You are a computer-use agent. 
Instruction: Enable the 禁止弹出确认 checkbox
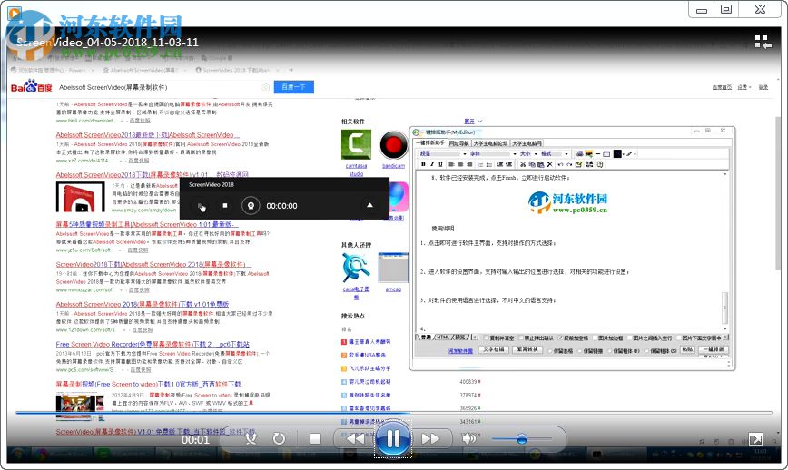click(x=521, y=338)
